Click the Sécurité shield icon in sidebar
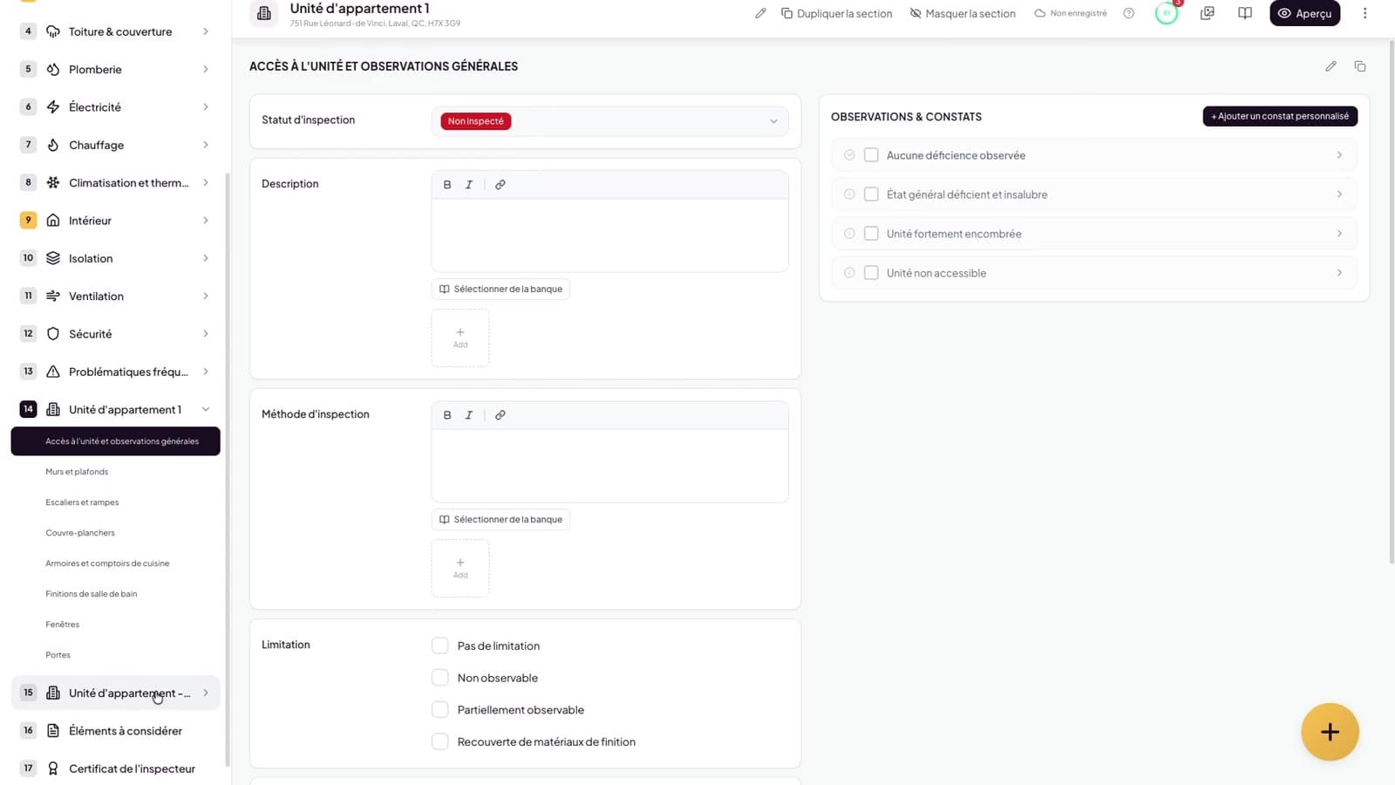1395x785 pixels. point(53,334)
